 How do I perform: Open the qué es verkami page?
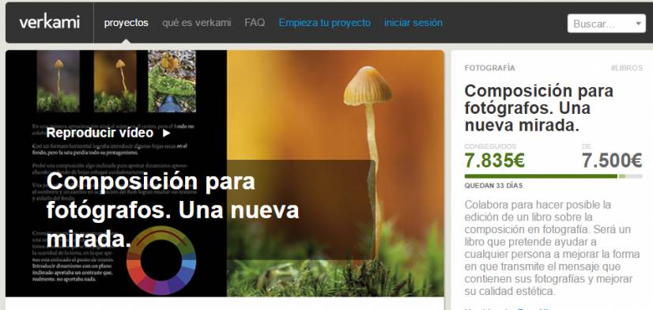point(197,22)
